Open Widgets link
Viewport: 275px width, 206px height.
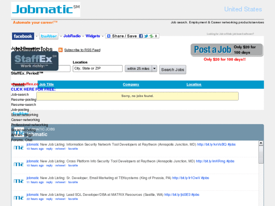click(x=93, y=36)
